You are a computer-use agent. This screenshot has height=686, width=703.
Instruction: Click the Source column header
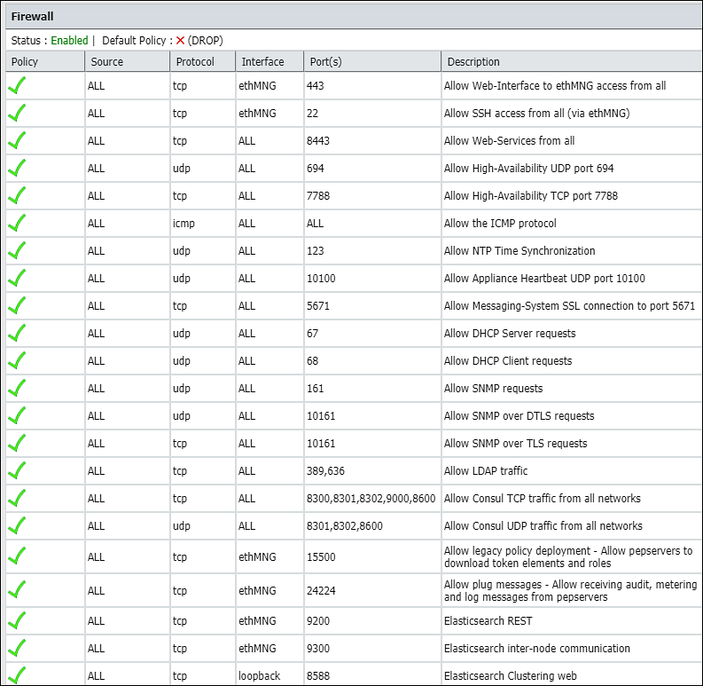[128, 61]
